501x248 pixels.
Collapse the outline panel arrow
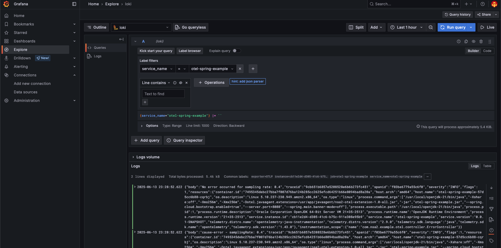coord(121,39)
